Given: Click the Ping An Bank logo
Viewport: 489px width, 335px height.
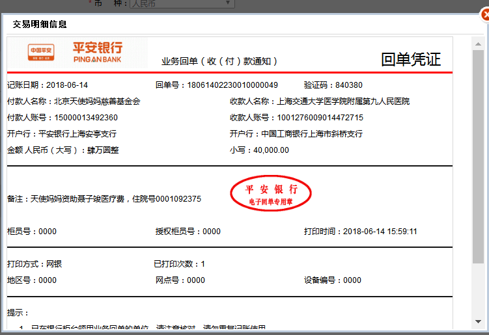Looking at the screenshot, I should 77,53.
